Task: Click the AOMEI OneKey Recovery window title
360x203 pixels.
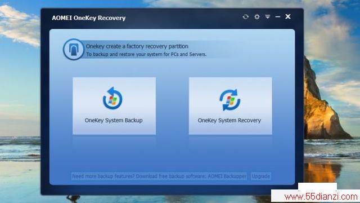Action: tap(89, 18)
